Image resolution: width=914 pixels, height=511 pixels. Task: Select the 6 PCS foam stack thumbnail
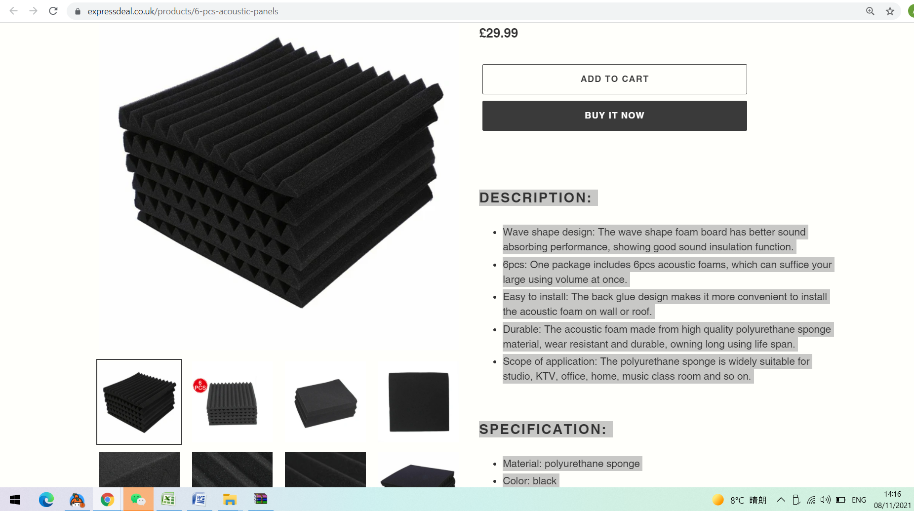pyautogui.click(x=232, y=402)
